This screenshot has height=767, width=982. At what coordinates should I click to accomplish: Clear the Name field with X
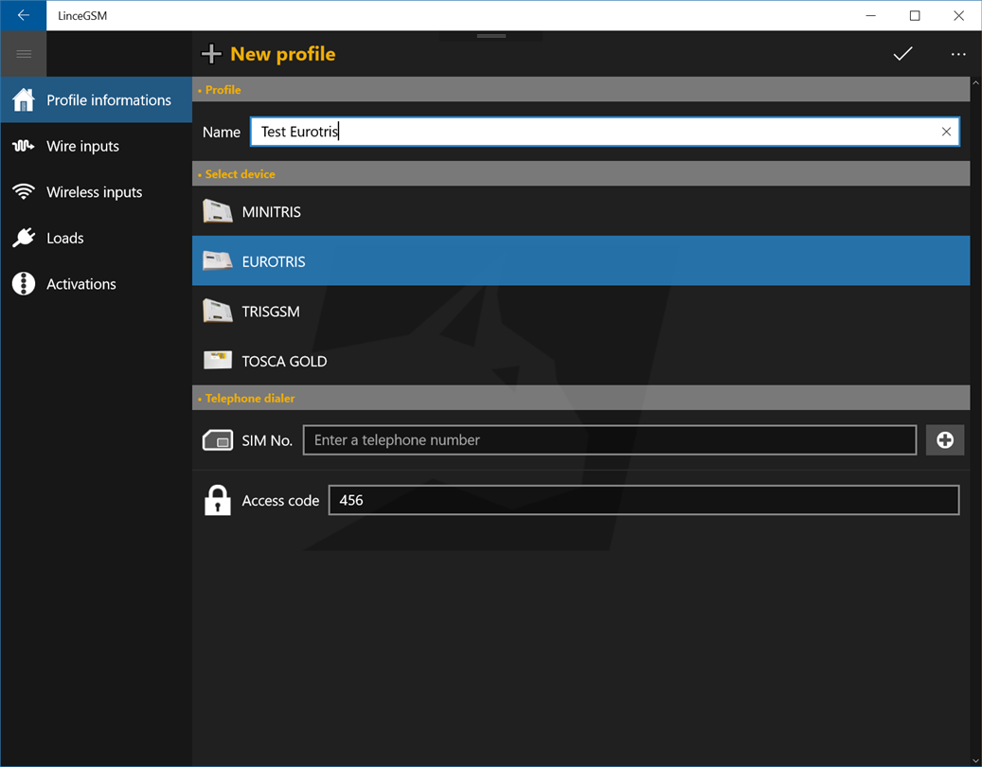[x=946, y=132]
